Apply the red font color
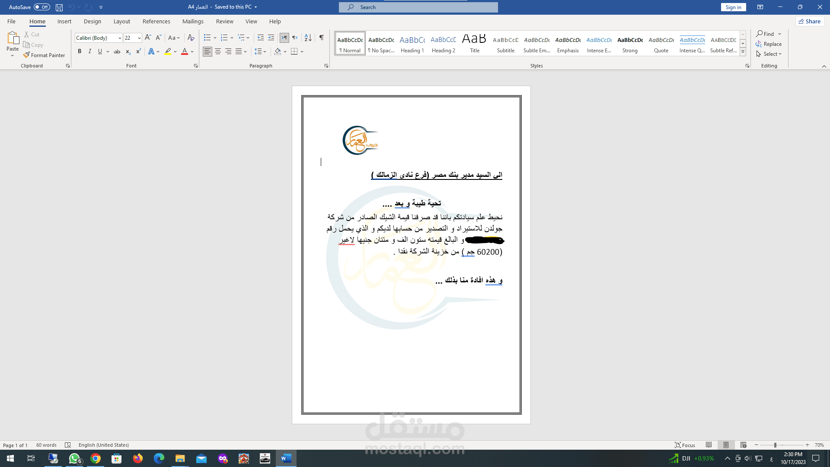 pyautogui.click(x=185, y=51)
